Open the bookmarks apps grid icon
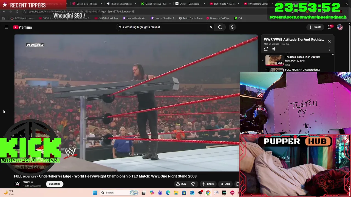The image size is (351, 197). (4, 18)
